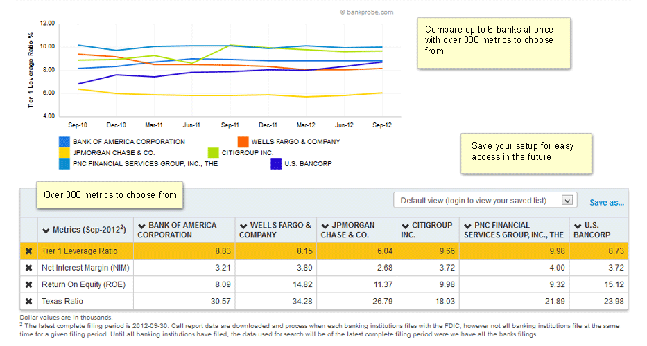Screen dimensions: 647x346
Task: Click the Save as... link
Action: coord(607,203)
